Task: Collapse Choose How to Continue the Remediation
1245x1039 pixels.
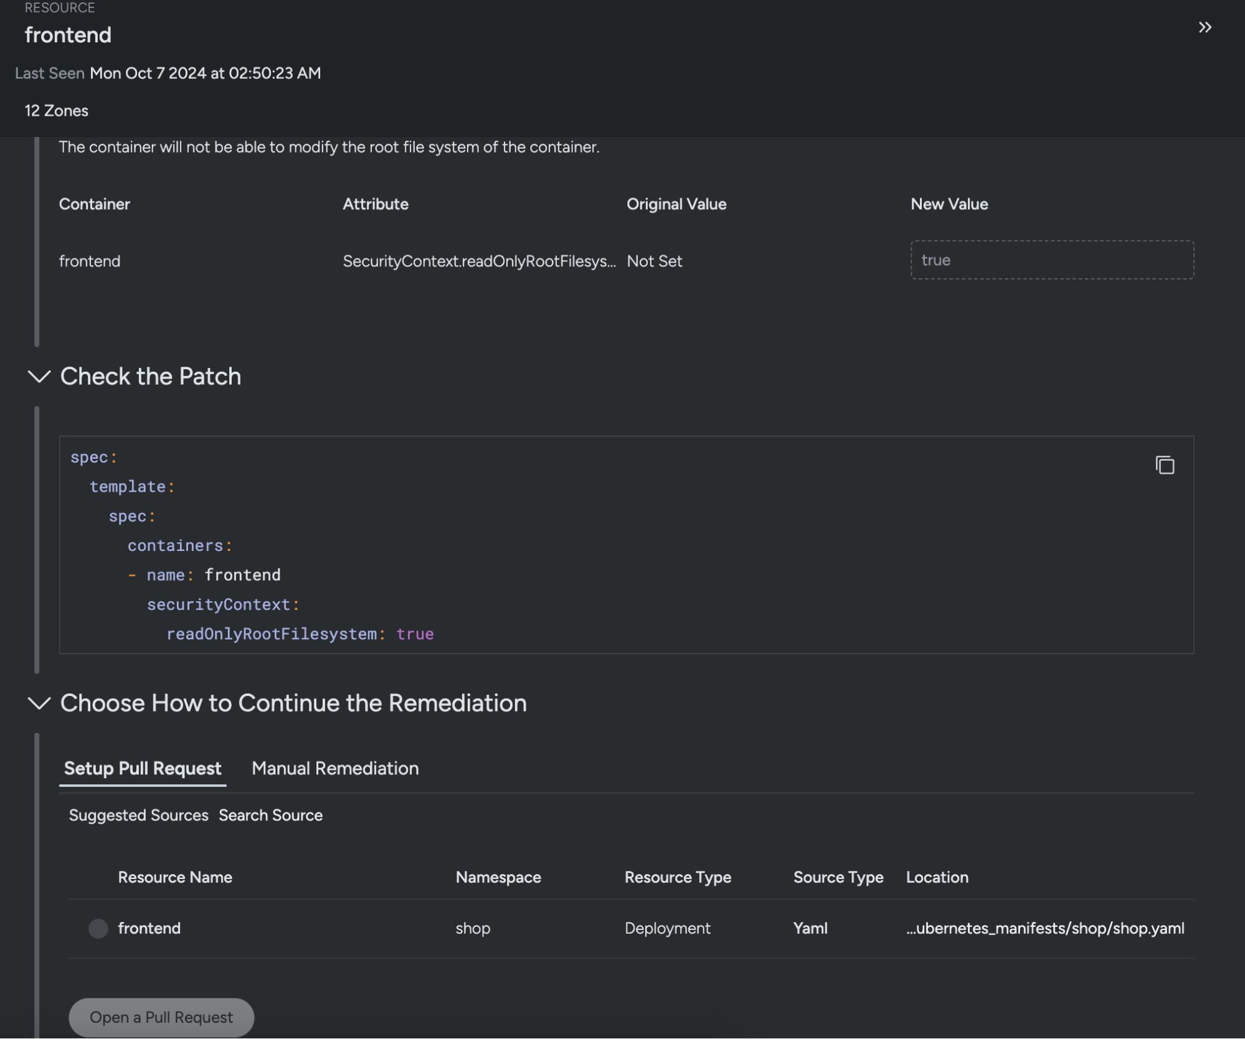Action: click(x=39, y=703)
